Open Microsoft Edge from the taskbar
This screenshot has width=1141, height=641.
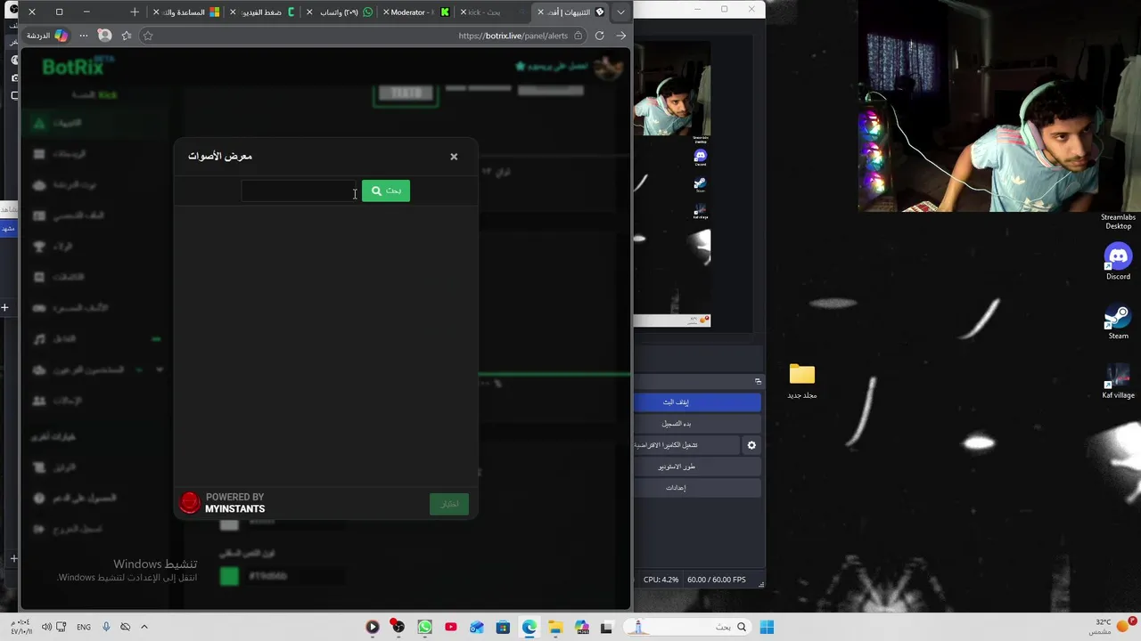(x=529, y=627)
